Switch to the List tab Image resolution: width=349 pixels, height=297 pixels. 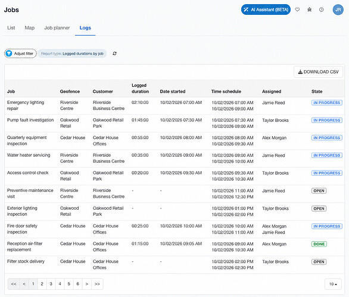(11, 28)
